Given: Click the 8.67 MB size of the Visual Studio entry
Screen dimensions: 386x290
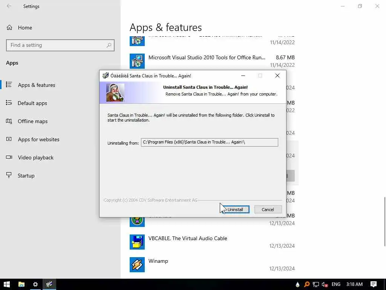Looking at the screenshot, I should point(285,57).
